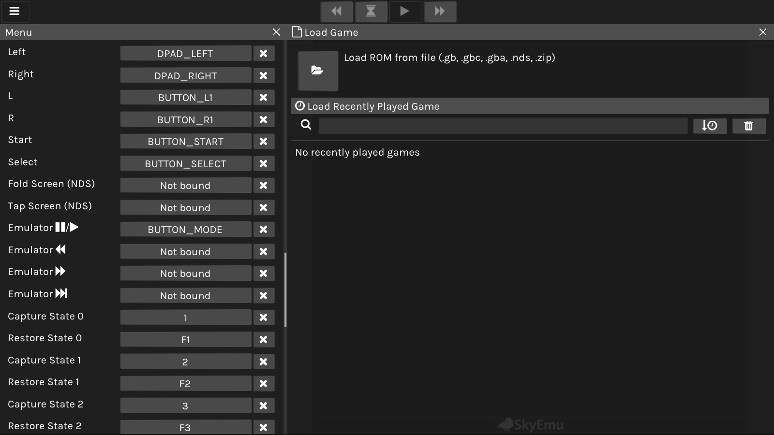Rebind the DPAD_RIGHT button
The height and width of the screenshot is (435, 774).
point(186,76)
